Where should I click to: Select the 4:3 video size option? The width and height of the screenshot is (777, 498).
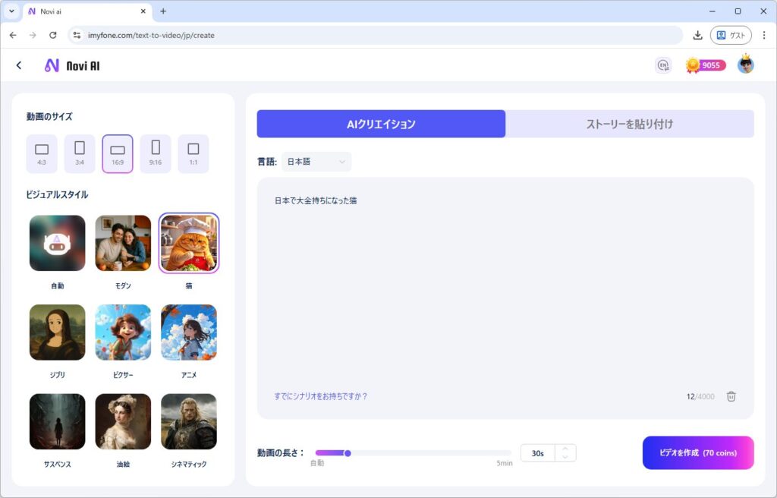click(42, 153)
